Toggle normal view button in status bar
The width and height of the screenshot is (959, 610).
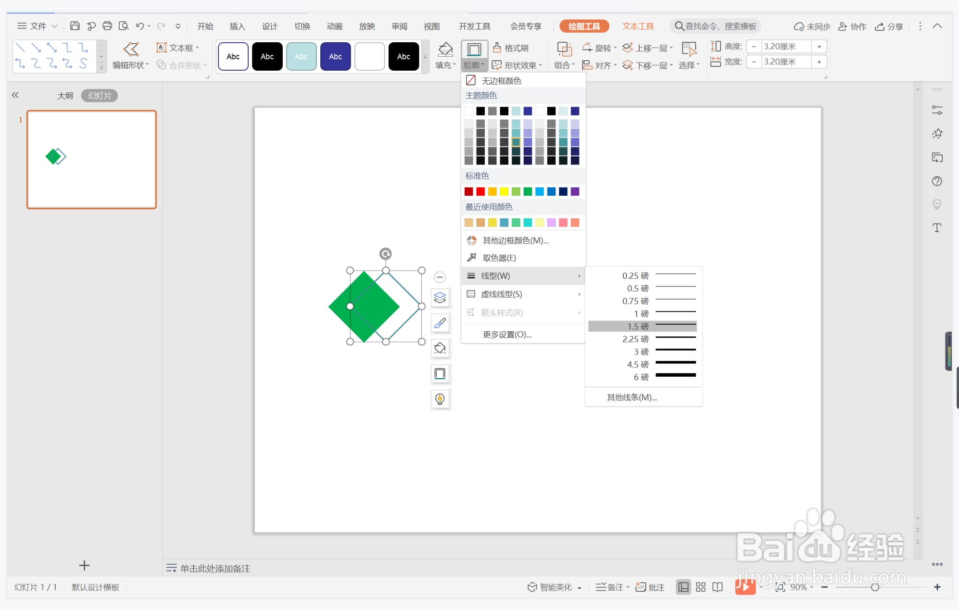click(683, 587)
